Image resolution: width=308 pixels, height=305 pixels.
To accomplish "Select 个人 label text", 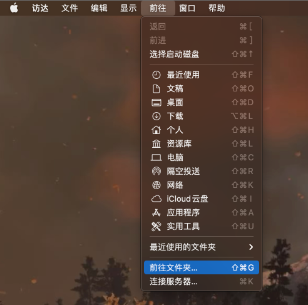I will click(175, 130).
